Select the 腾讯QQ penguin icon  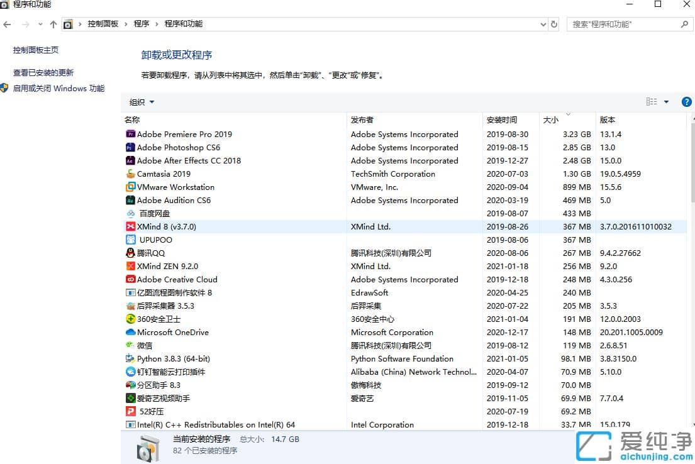[130, 253]
